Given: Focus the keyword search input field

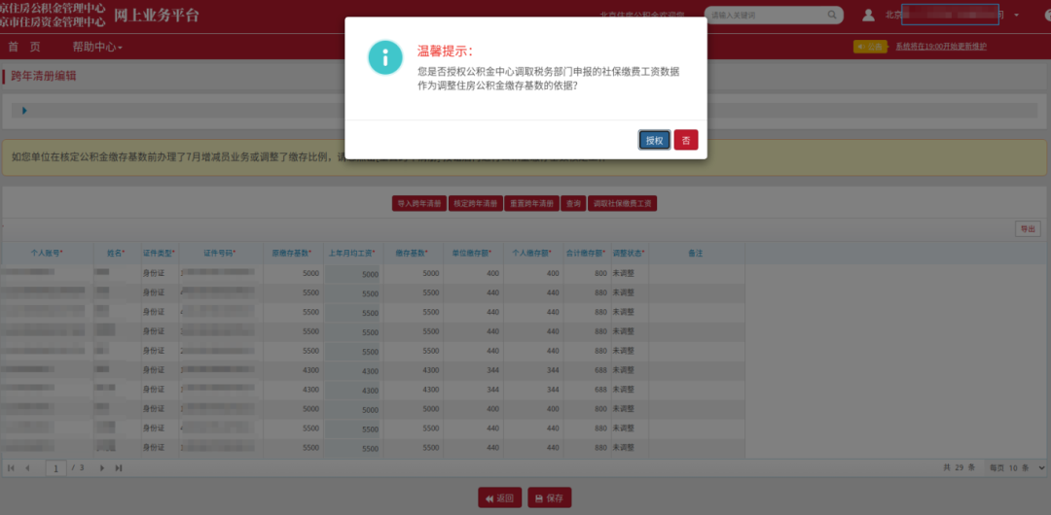Looking at the screenshot, I should tap(766, 15).
